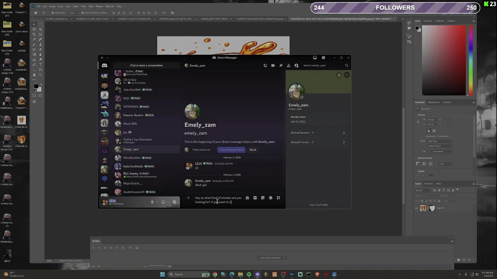Viewport: 497px width, 279px height.
Task: Open headphone output options arrow
Action: [x=168, y=202]
